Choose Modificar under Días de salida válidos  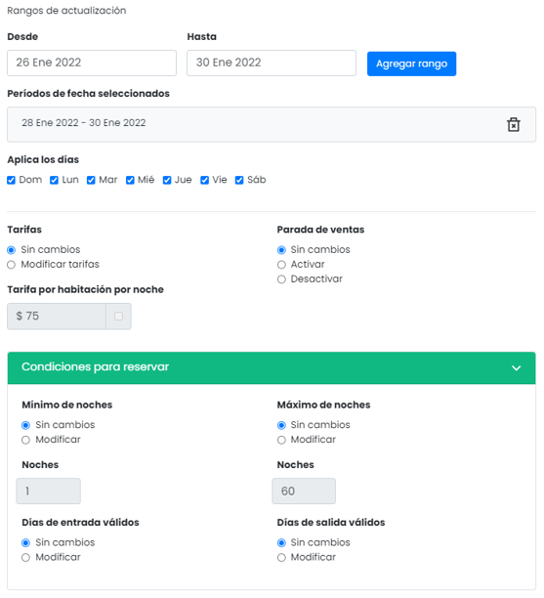click(x=281, y=558)
